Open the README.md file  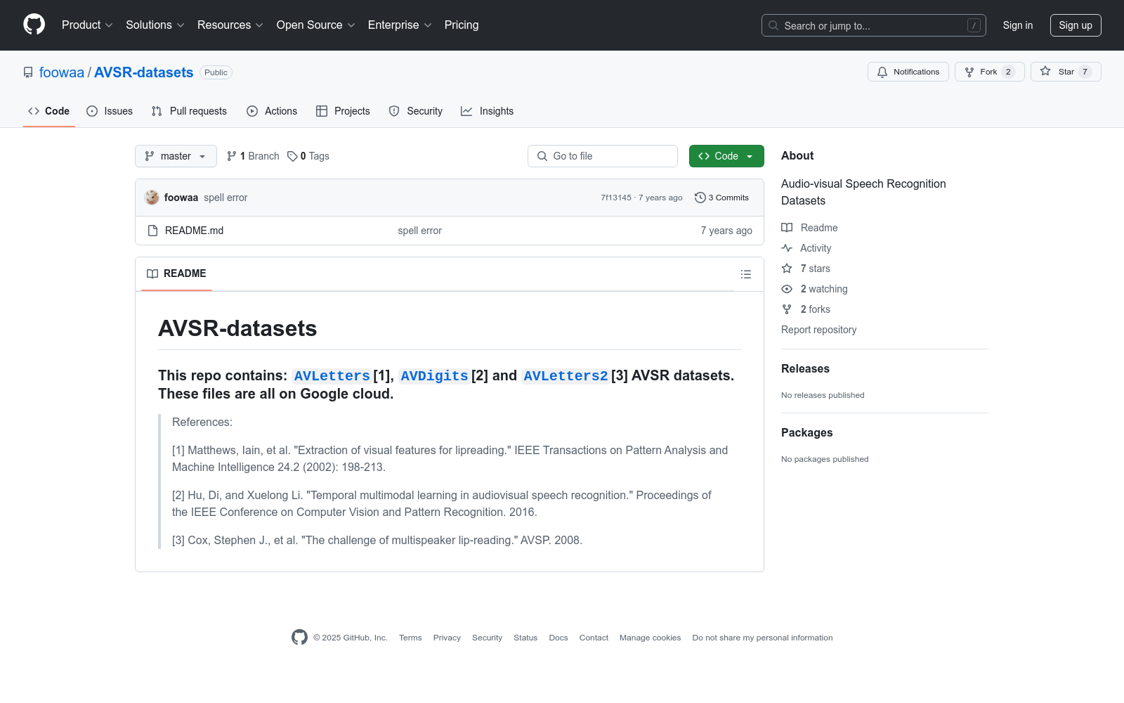(194, 231)
